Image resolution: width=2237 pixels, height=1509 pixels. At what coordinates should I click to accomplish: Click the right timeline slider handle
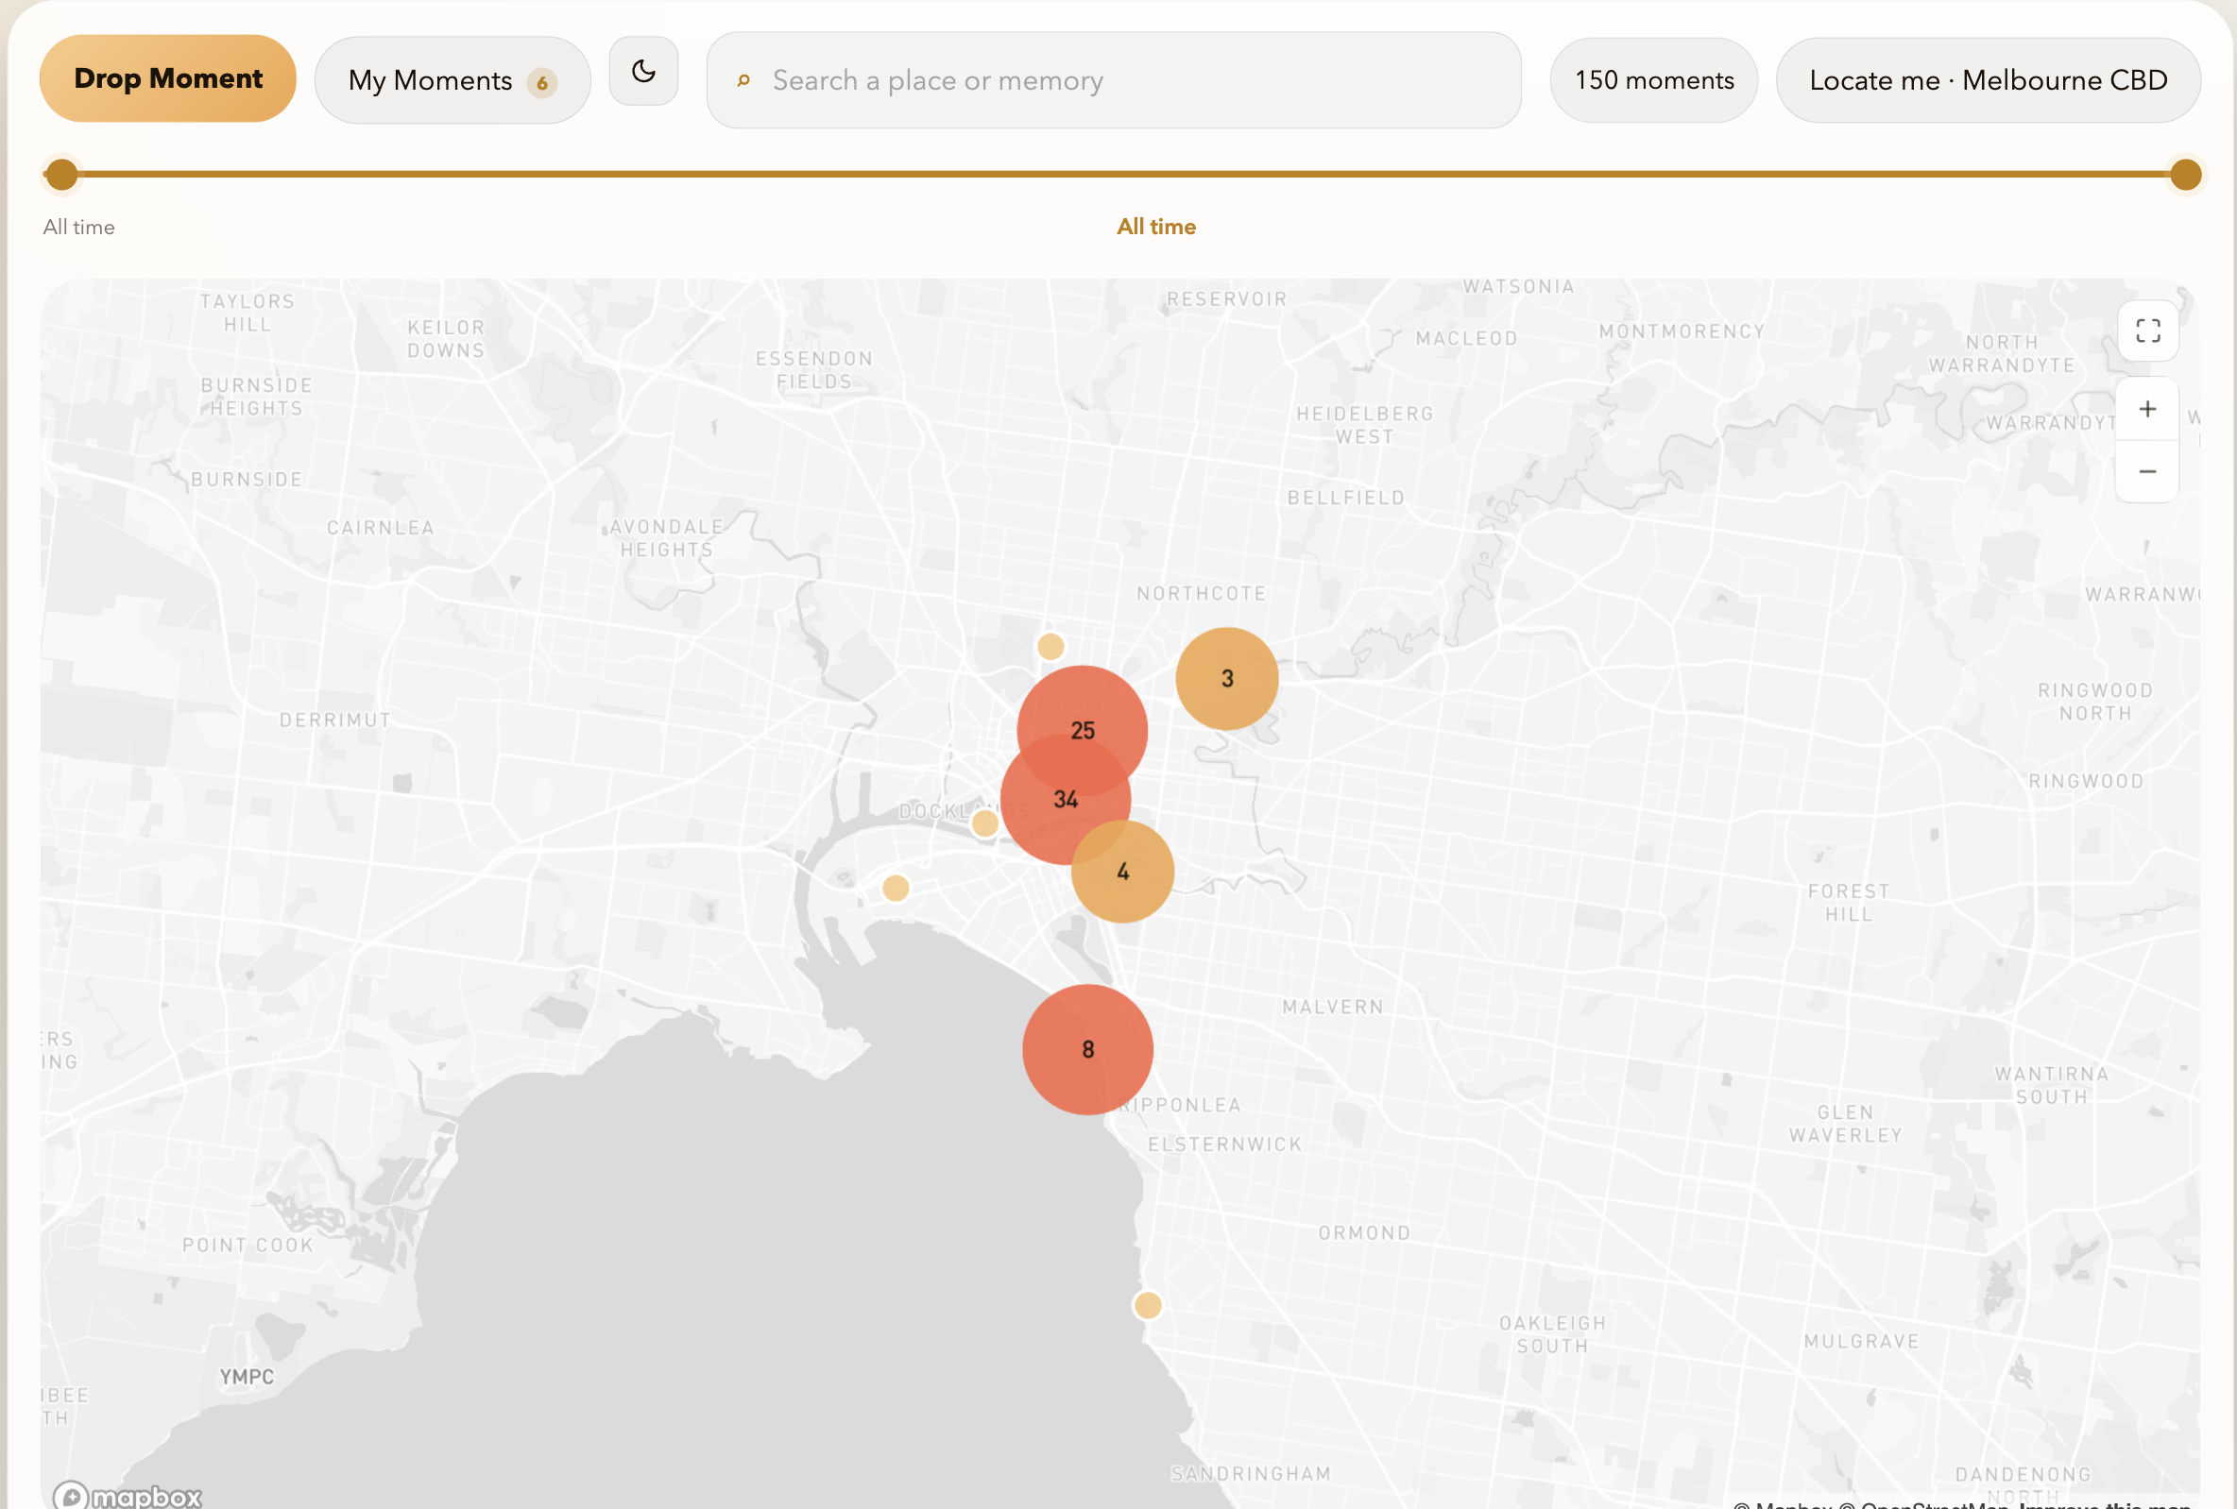[x=2186, y=175]
